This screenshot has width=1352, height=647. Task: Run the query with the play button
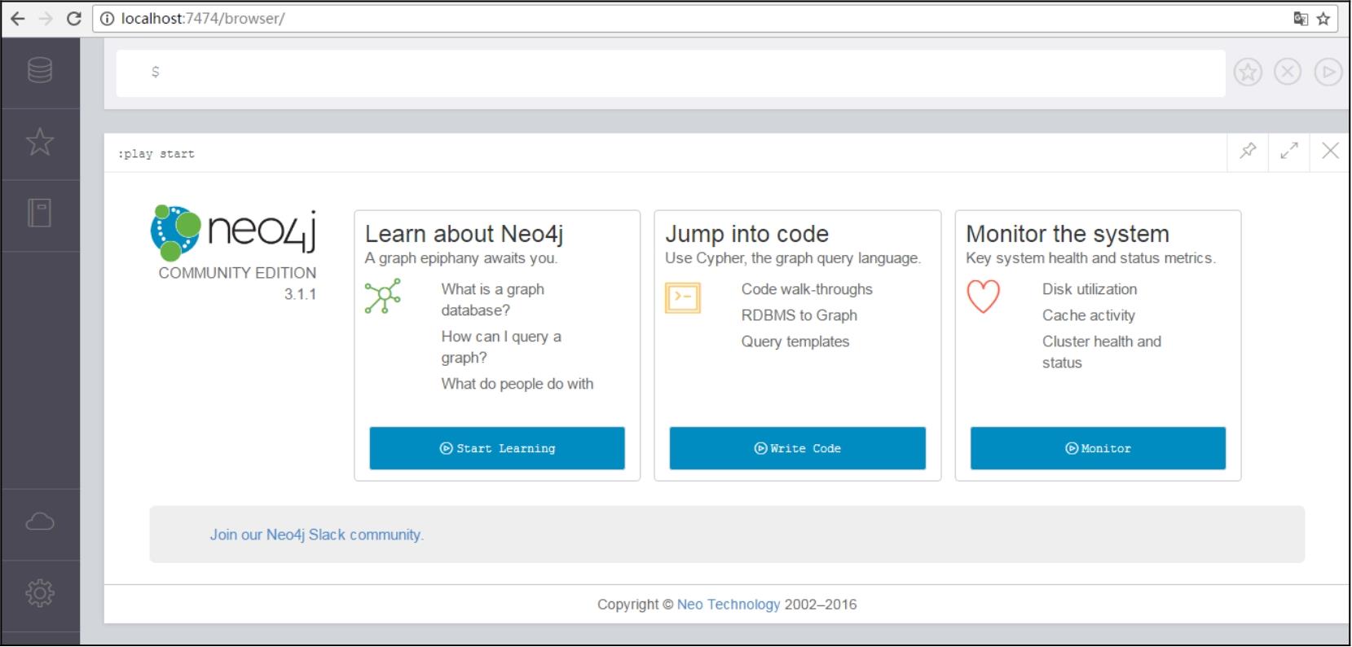coord(1328,73)
